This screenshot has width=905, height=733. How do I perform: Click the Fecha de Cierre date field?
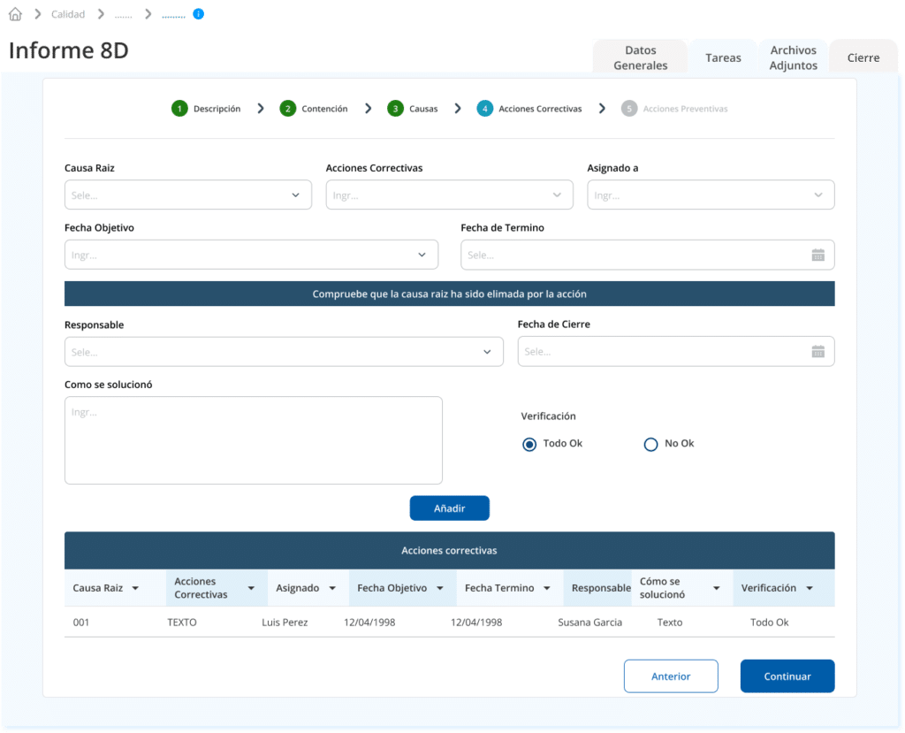pos(676,351)
